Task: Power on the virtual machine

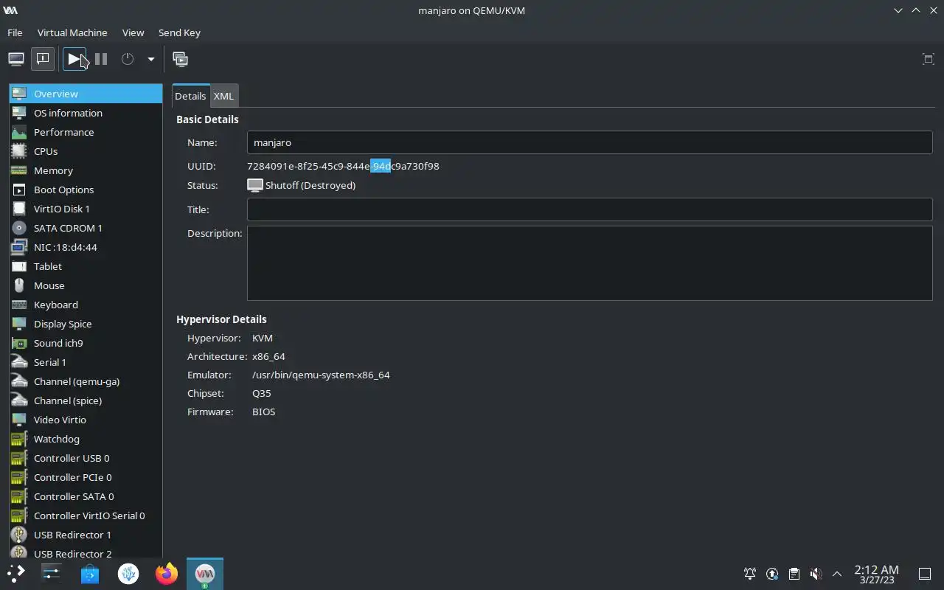Action: pos(74,59)
